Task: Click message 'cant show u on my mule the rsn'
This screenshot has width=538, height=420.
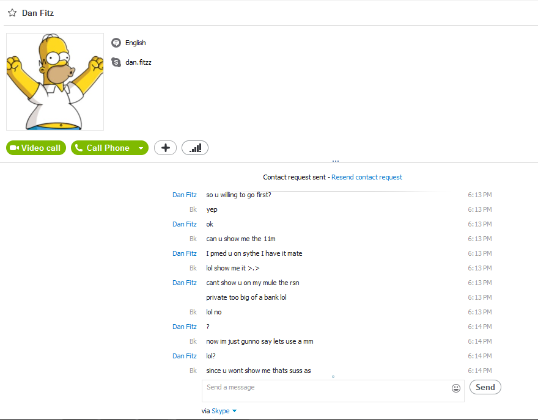Action: [x=252, y=283]
